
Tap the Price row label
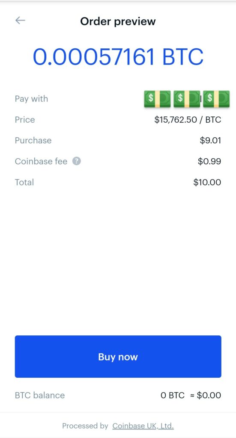point(25,120)
